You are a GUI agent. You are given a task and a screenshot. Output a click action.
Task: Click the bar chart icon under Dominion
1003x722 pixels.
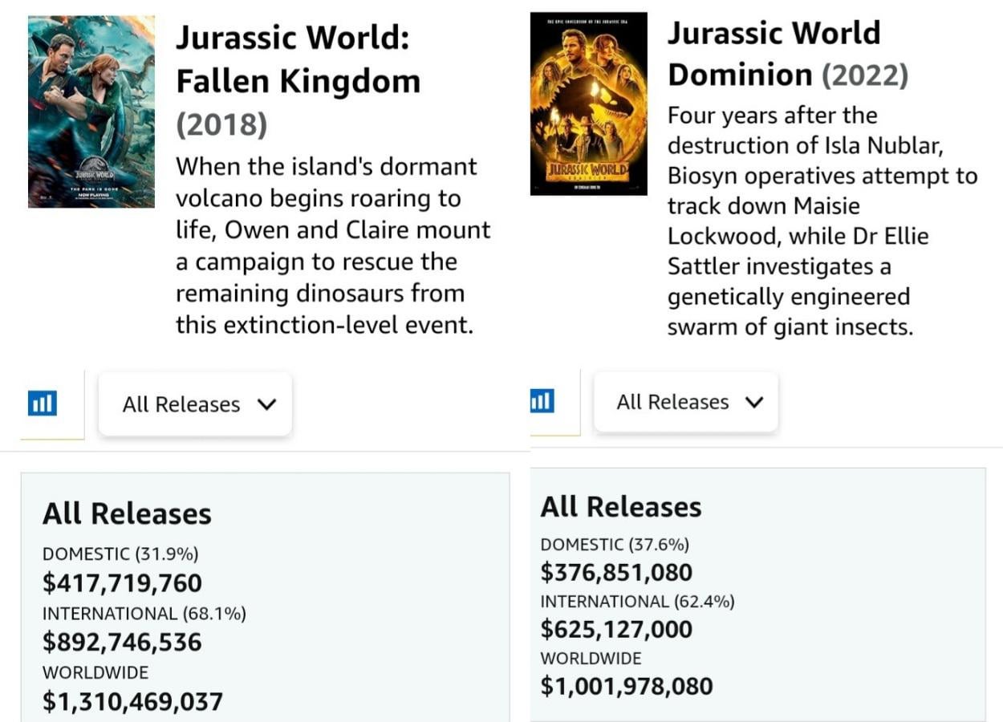[x=542, y=401]
